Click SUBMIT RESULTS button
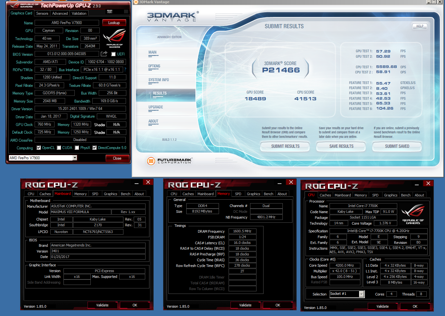This screenshot has height=316, width=445. point(285,146)
